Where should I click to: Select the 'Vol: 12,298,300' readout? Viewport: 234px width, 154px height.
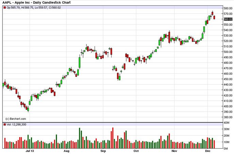[x=16, y=124]
